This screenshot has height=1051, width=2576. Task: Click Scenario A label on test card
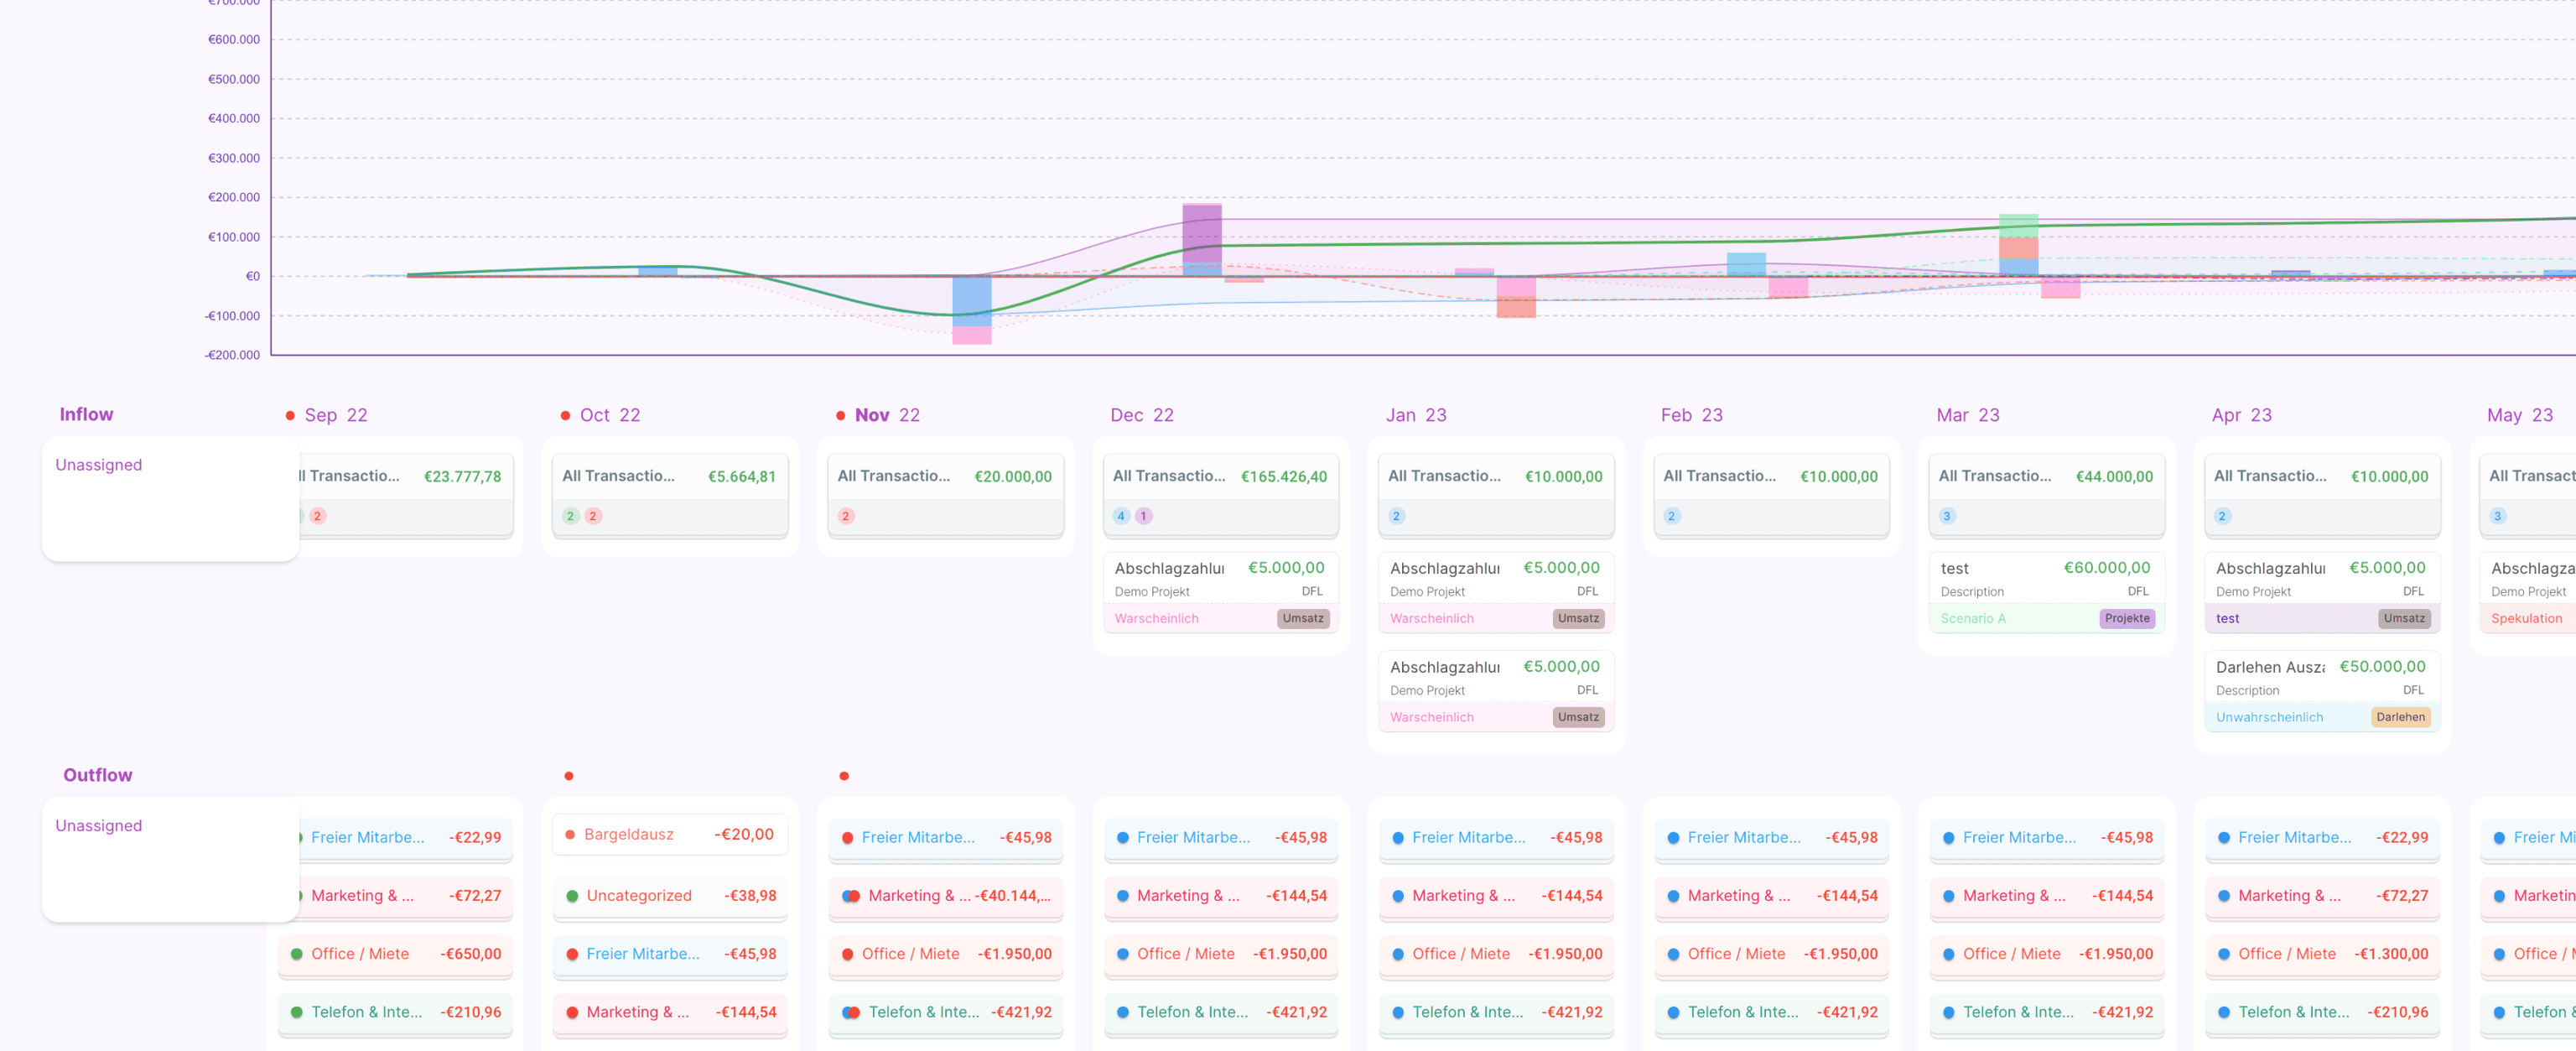click(1972, 618)
